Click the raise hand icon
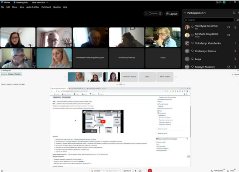 136,171
